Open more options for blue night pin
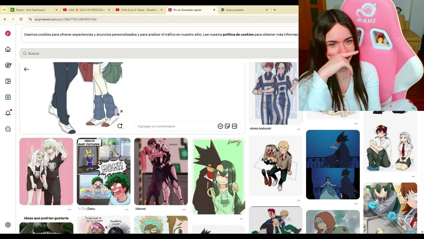Screen dimensions: 424x239 pos(356,203)
